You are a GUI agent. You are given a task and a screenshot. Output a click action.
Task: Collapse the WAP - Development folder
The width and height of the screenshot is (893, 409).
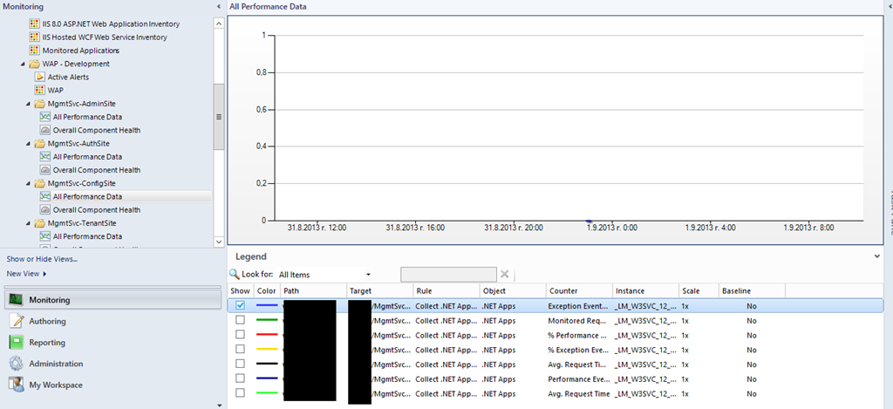pos(24,64)
